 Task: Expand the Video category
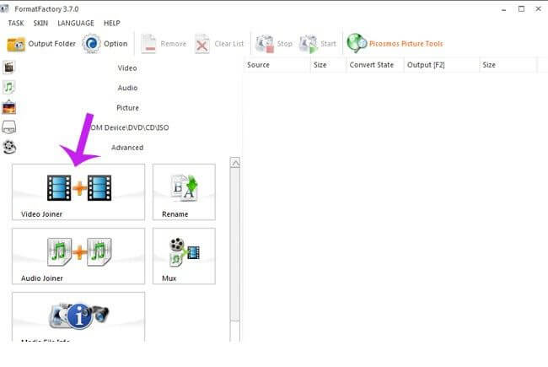tap(126, 67)
